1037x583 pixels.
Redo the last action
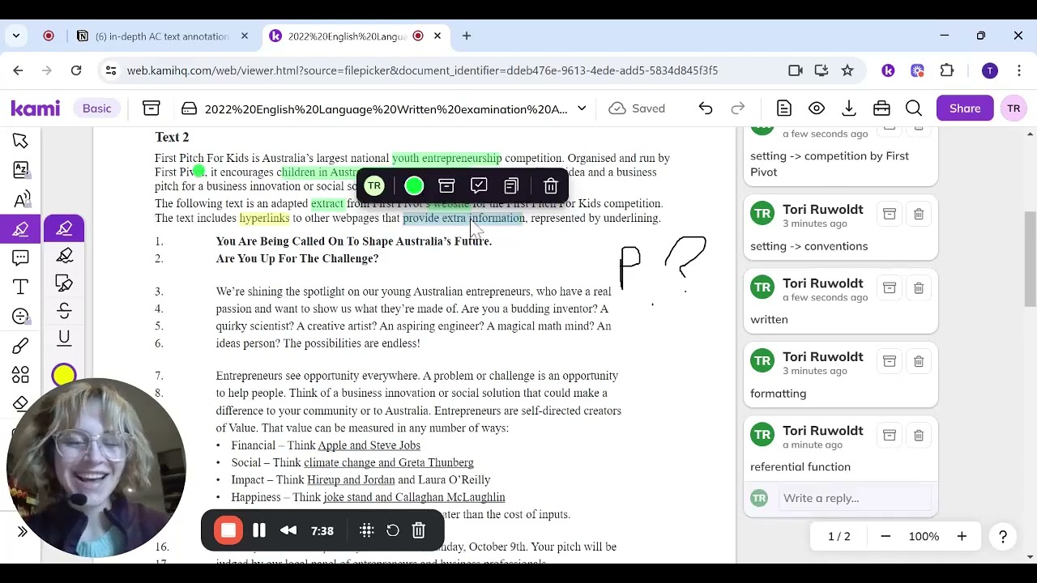click(738, 109)
